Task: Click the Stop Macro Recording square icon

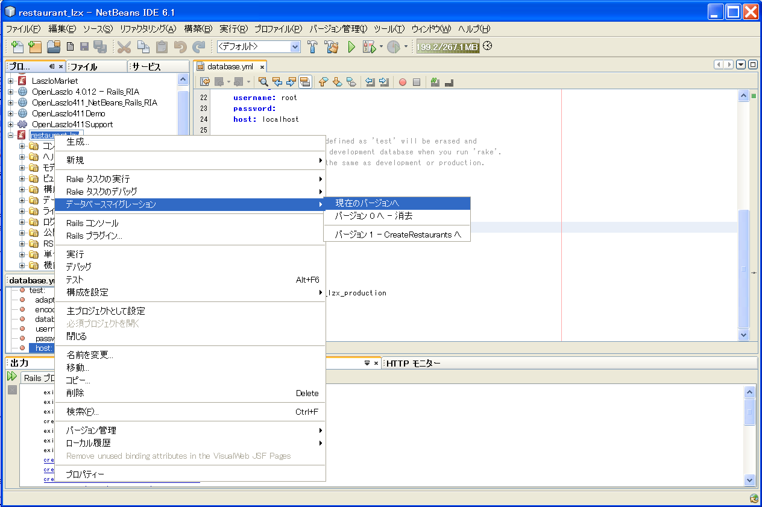Action: coord(417,82)
